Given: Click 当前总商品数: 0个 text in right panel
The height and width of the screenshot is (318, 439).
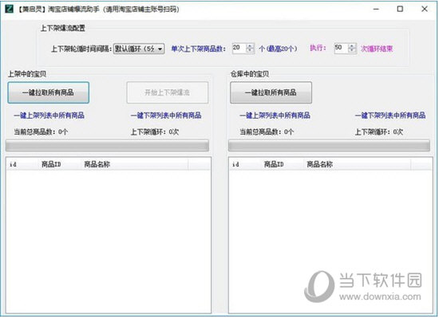Looking at the screenshot, I should pyautogui.click(x=267, y=132).
